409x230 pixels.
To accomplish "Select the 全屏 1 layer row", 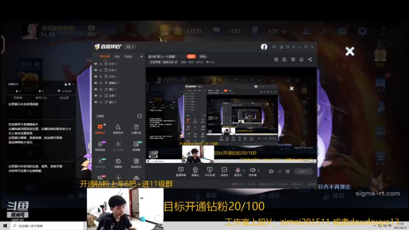I will (x=119, y=96).
